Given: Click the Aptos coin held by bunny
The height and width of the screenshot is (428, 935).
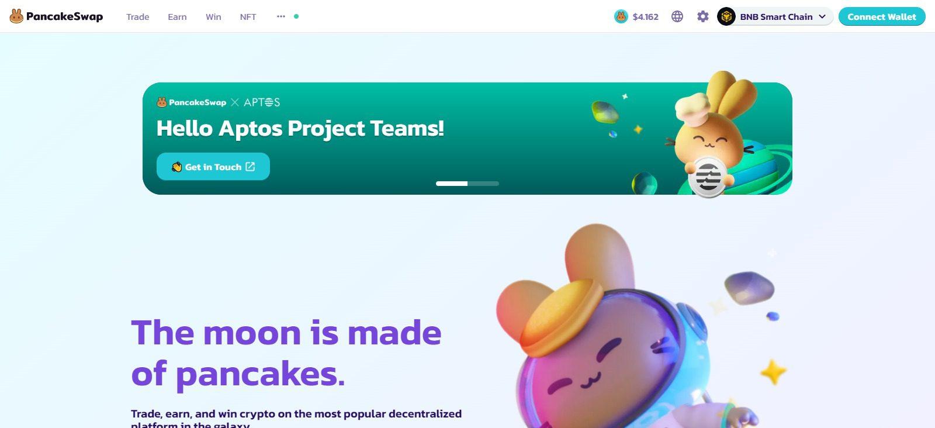Looking at the screenshot, I should coord(708,176).
